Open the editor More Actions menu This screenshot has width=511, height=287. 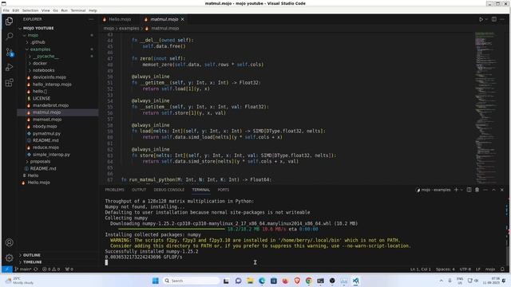click(x=502, y=19)
